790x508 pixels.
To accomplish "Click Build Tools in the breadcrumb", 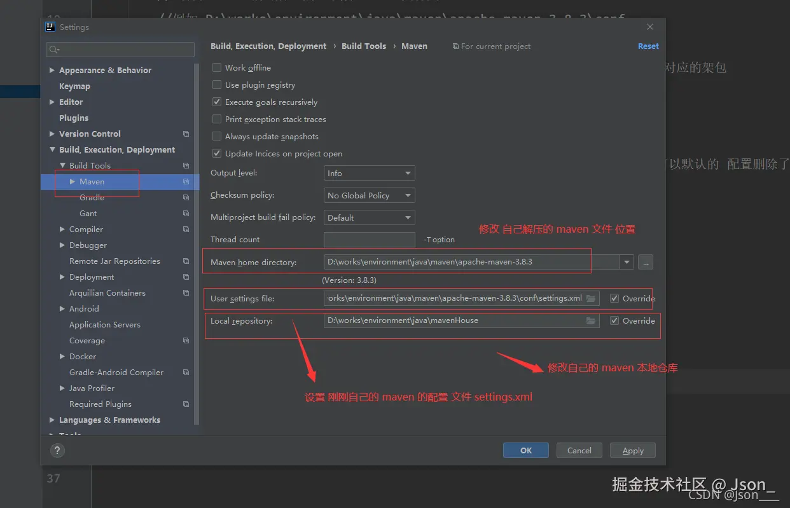I will point(364,46).
